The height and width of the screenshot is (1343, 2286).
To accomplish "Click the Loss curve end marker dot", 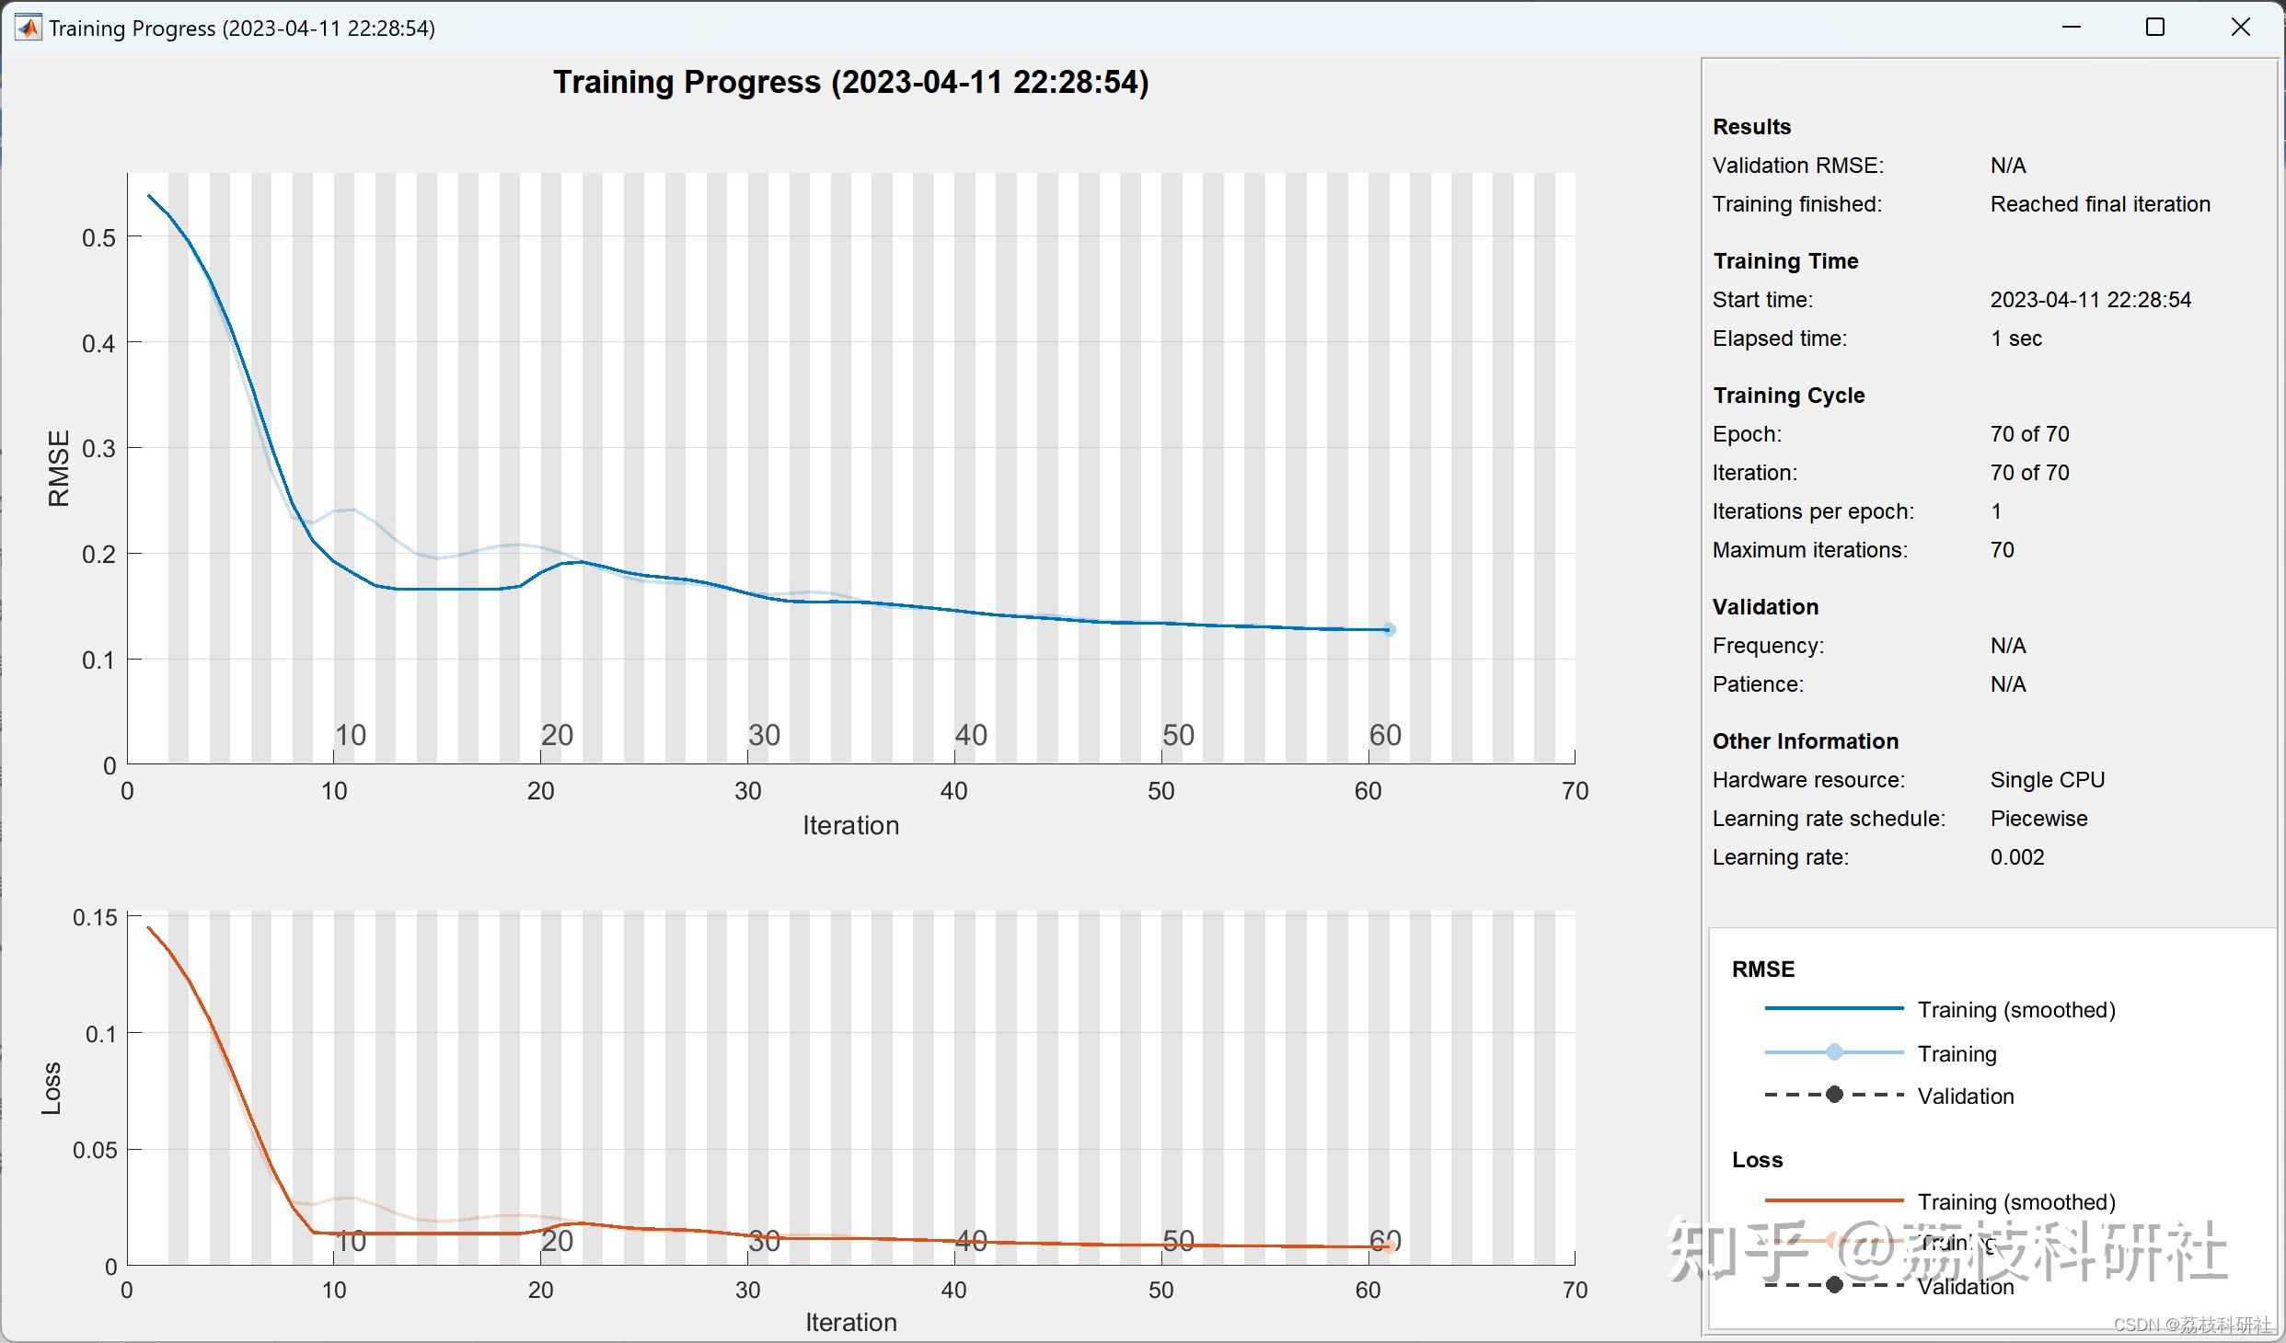I will [1389, 1246].
